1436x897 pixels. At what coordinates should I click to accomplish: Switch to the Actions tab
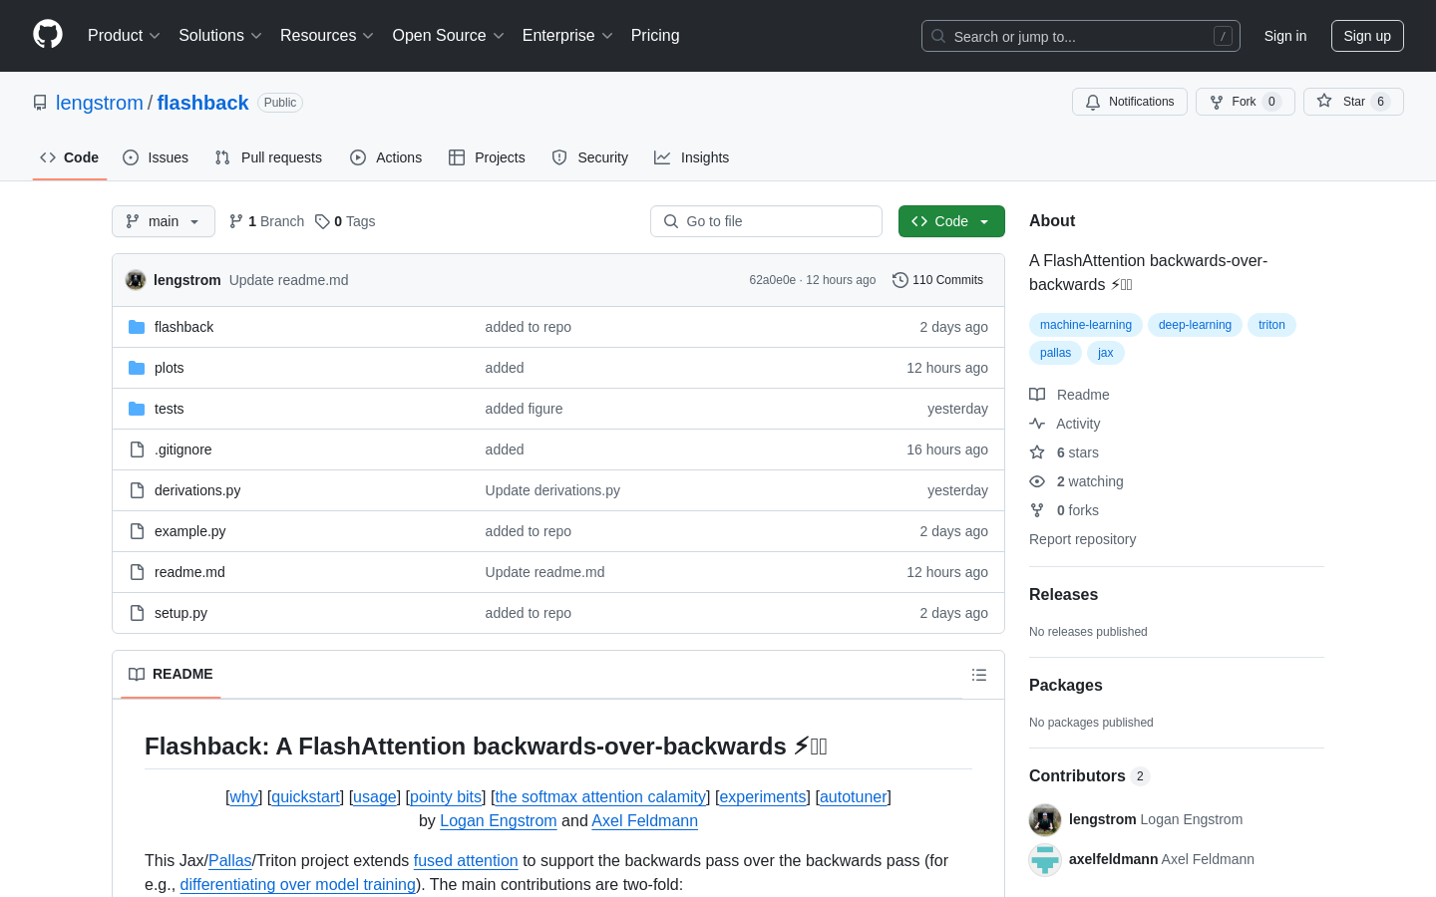pyautogui.click(x=386, y=157)
